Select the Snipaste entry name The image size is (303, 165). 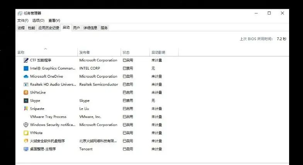point(37,109)
